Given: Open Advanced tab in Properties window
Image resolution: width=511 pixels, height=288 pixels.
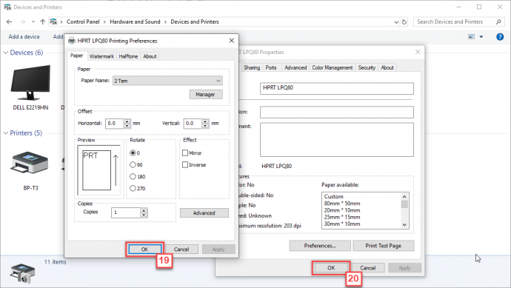Looking at the screenshot, I should tap(295, 67).
